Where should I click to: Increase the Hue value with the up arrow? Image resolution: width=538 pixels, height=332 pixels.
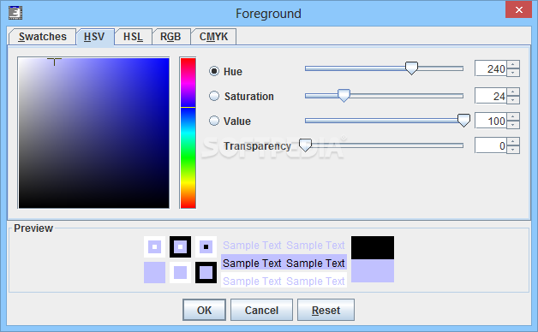513,64
